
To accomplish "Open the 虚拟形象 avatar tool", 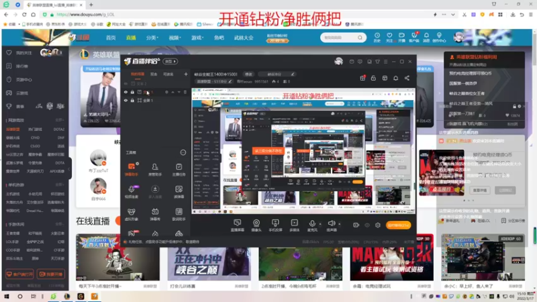I will pyautogui.click(x=131, y=214).
